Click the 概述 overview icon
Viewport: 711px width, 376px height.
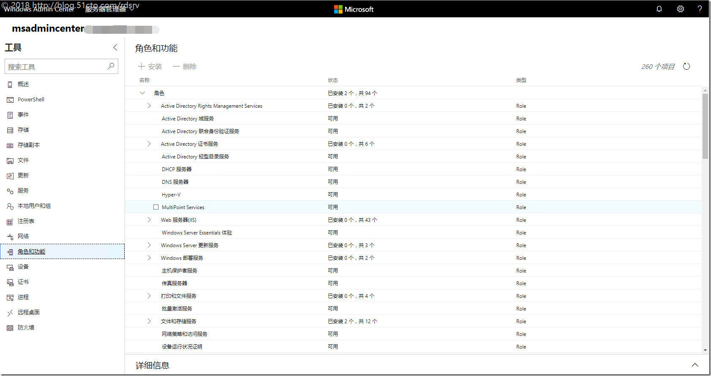pyautogui.click(x=10, y=84)
